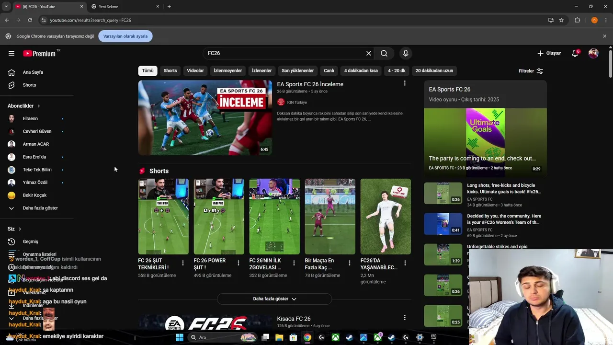This screenshot has width=613, height=345.
Task: Clear the FC26 search text with X
Action: (x=369, y=53)
